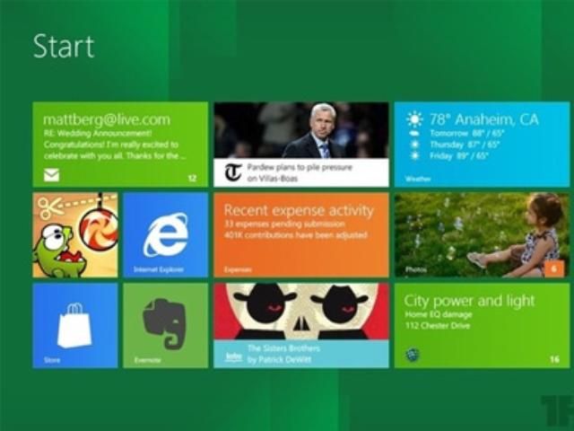Click the 'Evernote' tile label

(147, 360)
